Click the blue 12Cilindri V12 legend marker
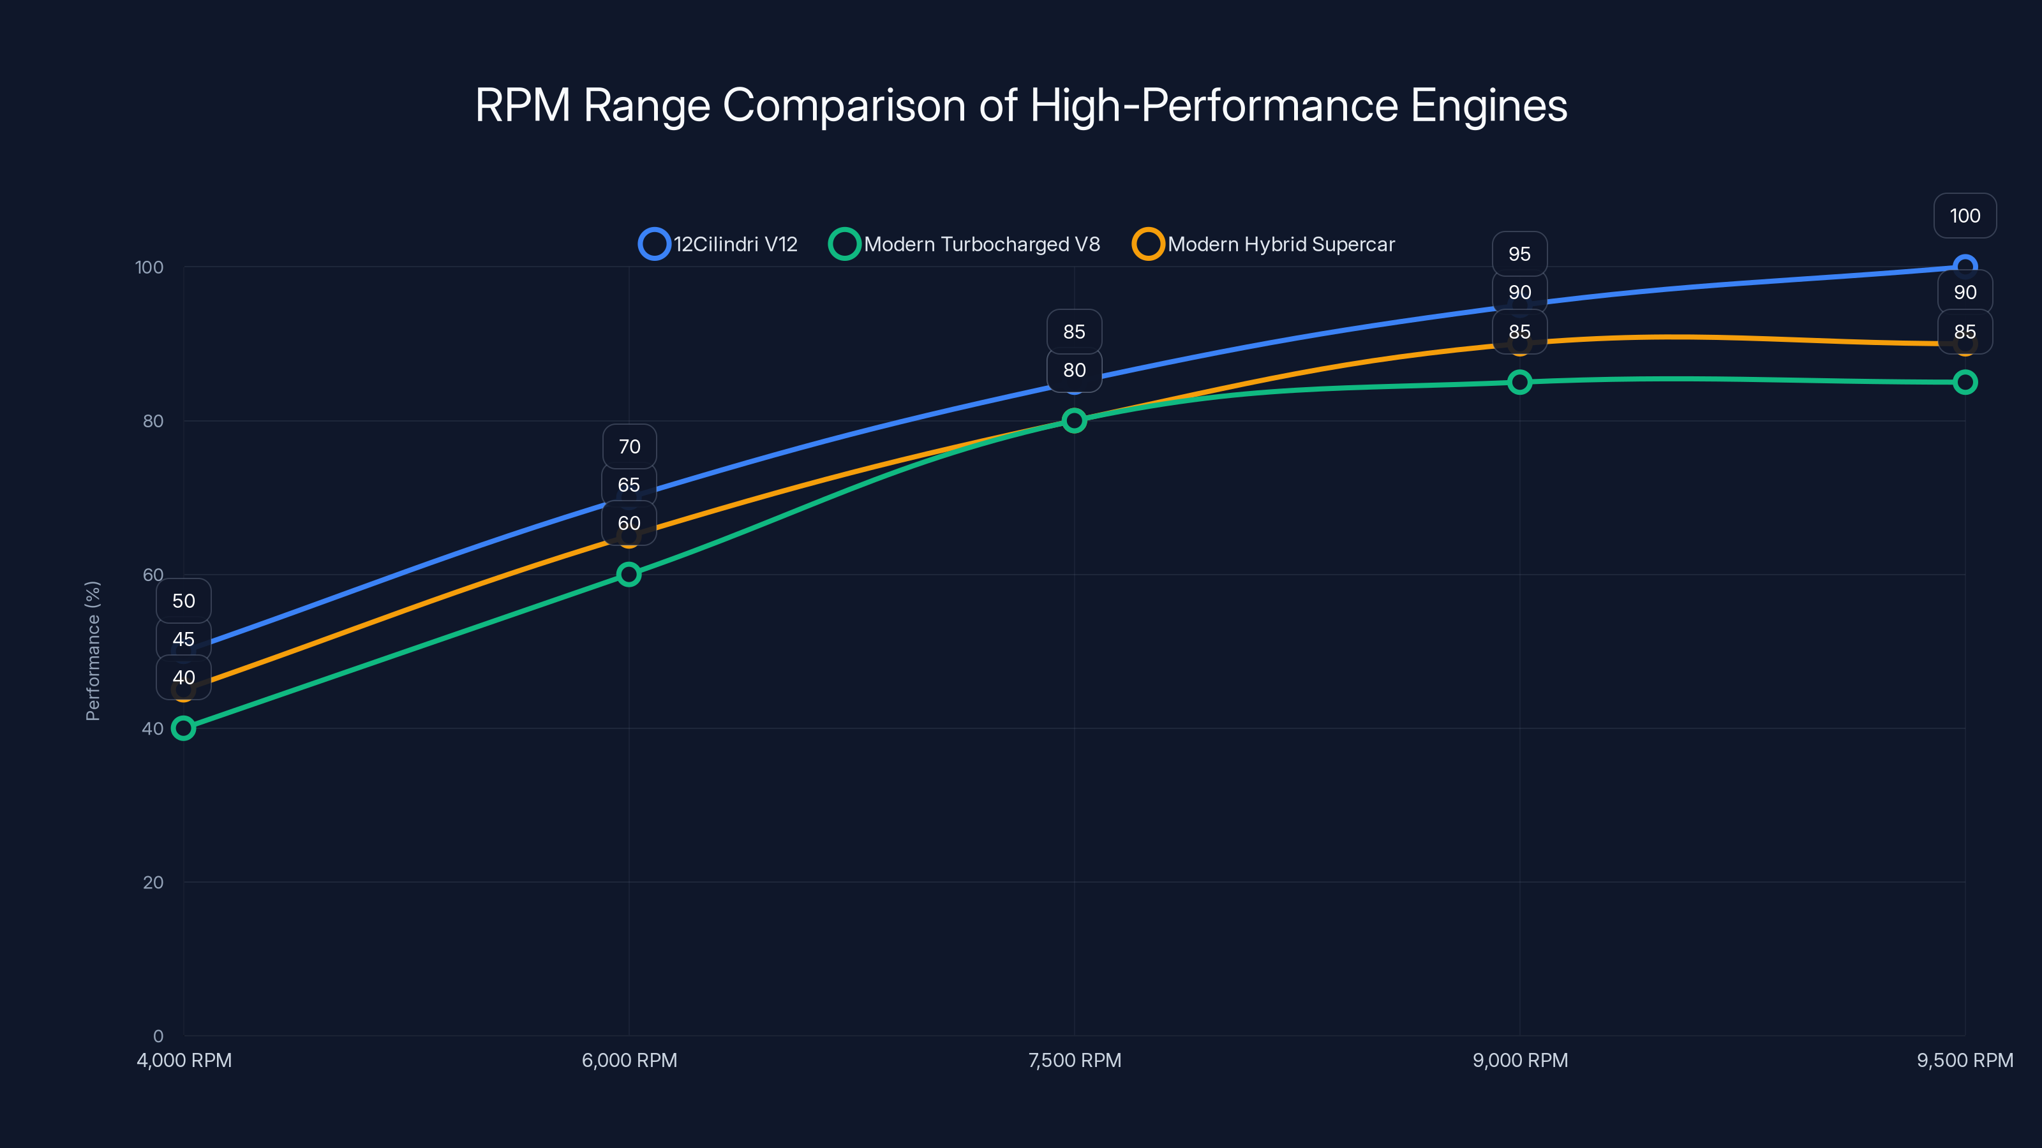Screen dimensions: 2042x1148 point(655,244)
